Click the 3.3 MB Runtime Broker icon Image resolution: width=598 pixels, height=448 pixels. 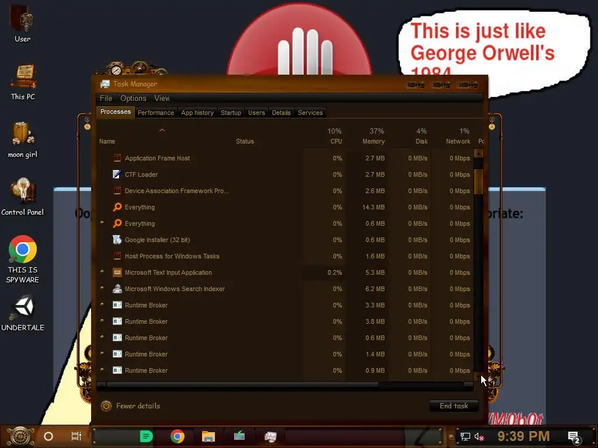pos(117,304)
